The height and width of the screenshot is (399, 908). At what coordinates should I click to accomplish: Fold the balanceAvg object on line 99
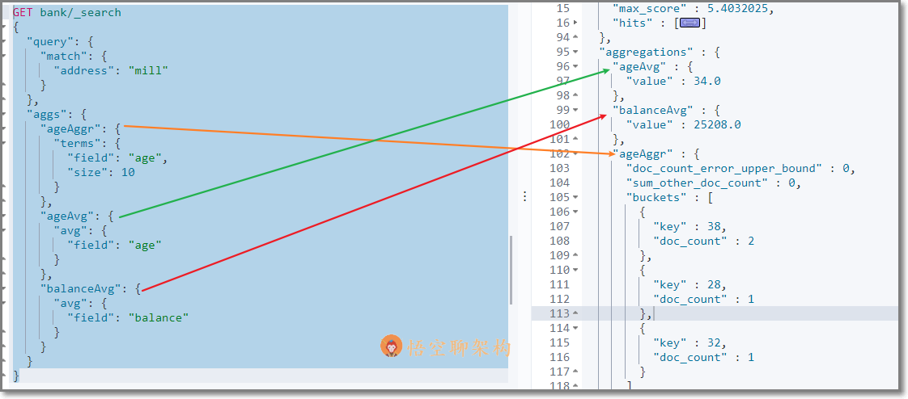[x=575, y=111]
